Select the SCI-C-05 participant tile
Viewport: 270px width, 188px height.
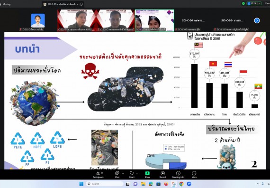coord(232,21)
